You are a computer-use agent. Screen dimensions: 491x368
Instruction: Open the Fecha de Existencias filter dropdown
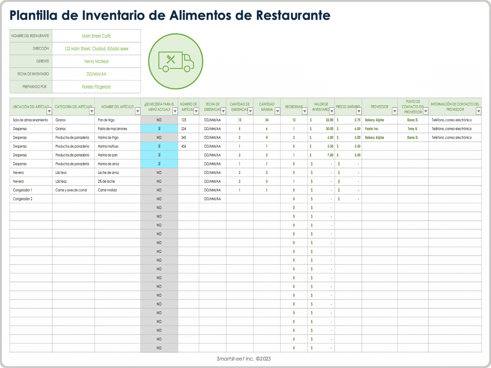pos(223,111)
